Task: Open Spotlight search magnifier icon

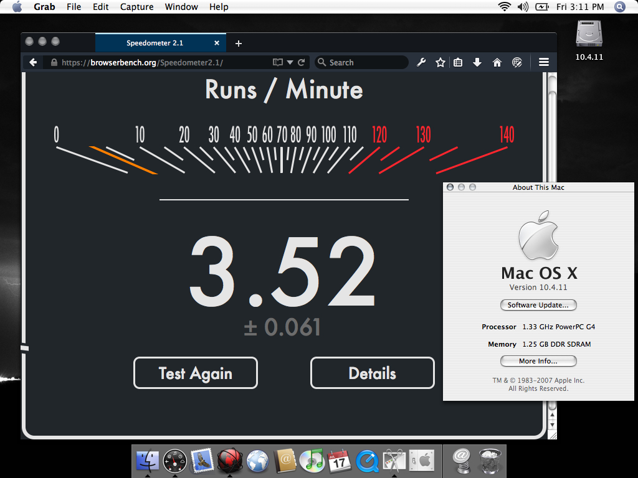Action: point(620,6)
